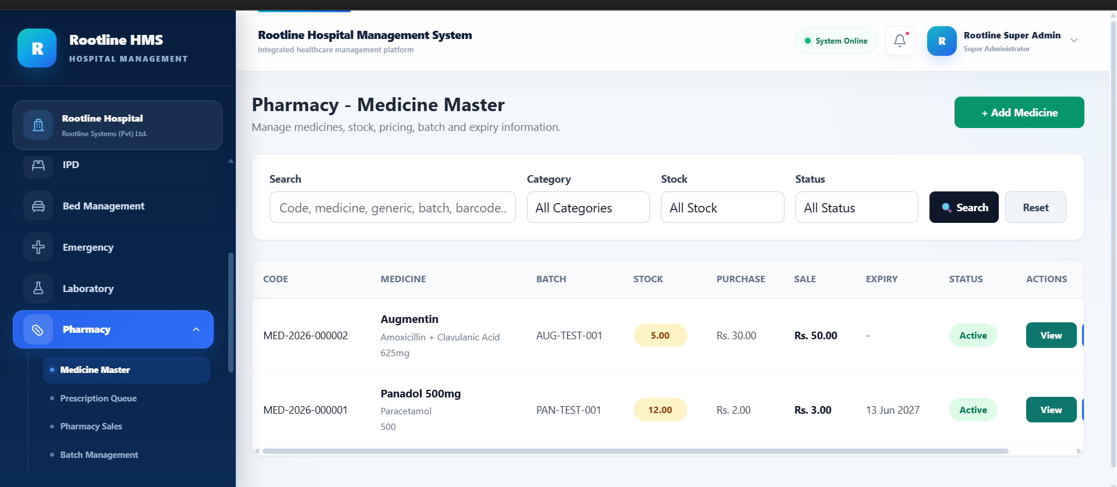Click the Bed Management sidebar icon

[x=38, y=206]
